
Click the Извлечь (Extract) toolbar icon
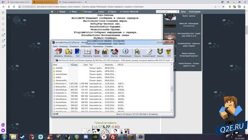pos(69,53)
